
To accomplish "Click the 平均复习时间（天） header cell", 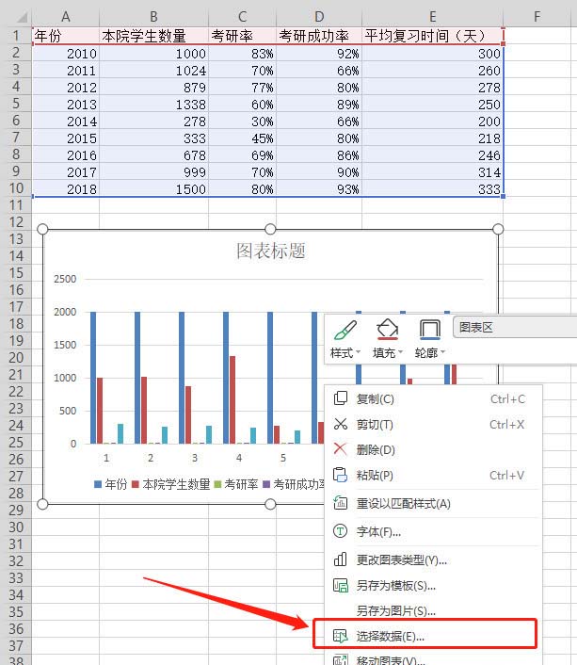I will [432, 36].
